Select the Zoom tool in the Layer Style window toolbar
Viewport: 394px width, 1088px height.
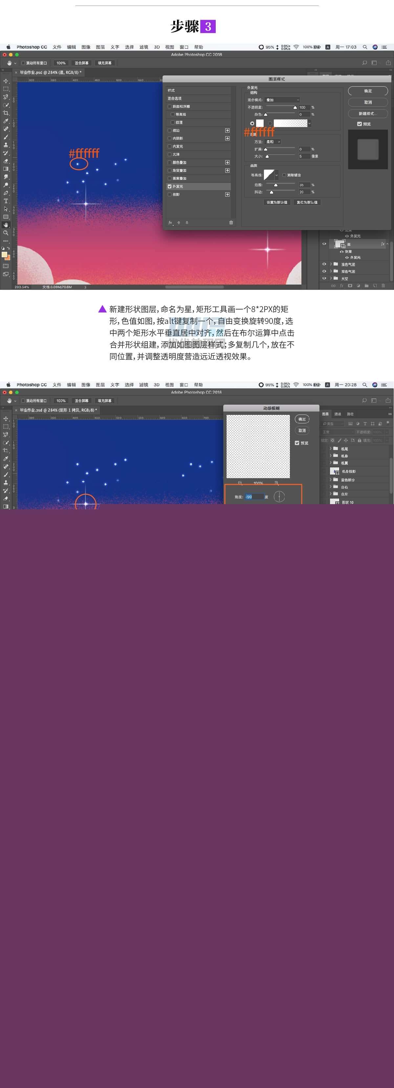coord(6,233)
